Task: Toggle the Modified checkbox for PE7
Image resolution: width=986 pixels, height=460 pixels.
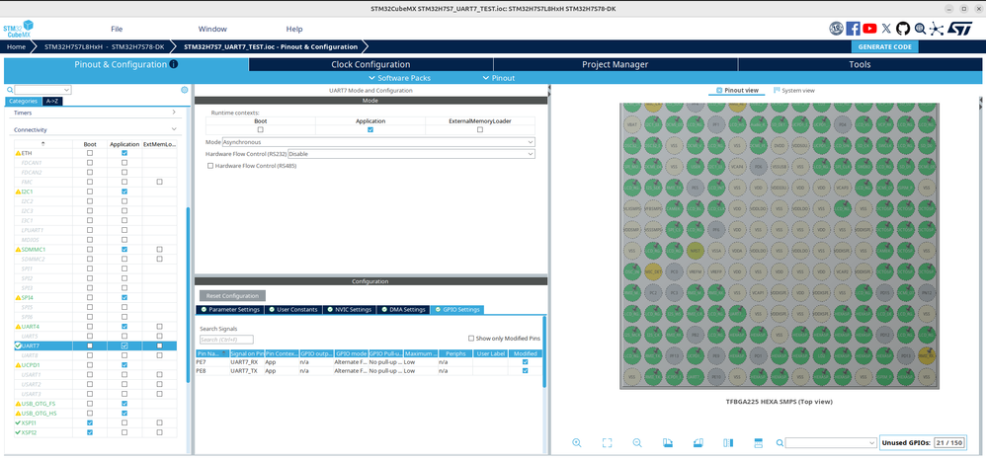Action: [525, 362]
